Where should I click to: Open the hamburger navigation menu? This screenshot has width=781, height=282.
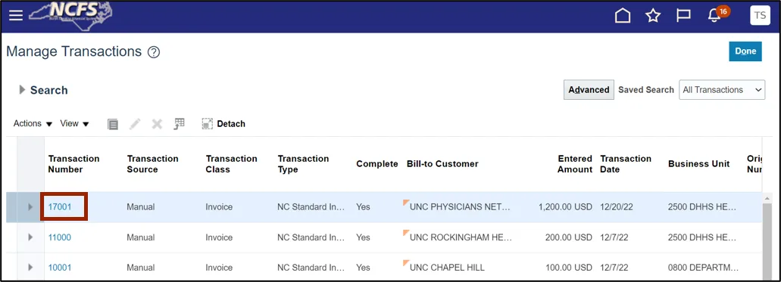(x=16, y=16)
